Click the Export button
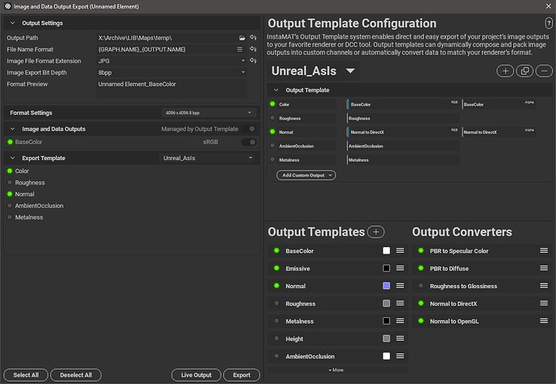Viewport: 556px width, 384px height. (x=242, y=375)
